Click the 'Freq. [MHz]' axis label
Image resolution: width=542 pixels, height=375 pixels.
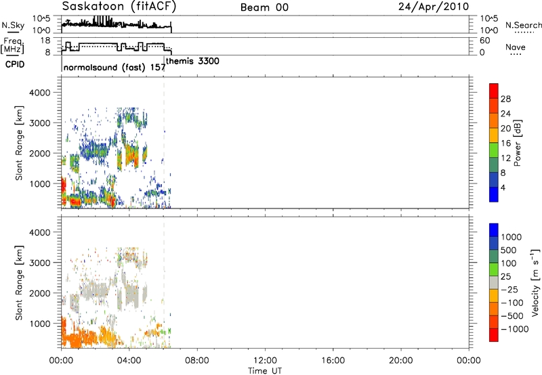(13, 46)
